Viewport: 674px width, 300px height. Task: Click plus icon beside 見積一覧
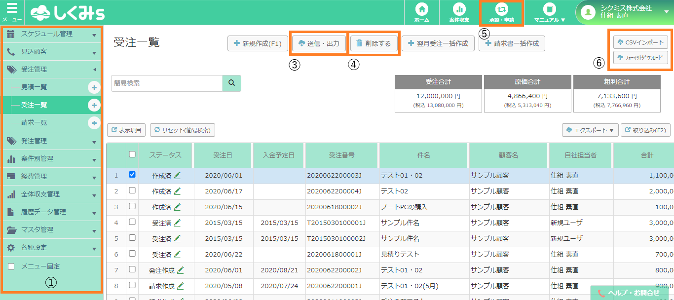pos(94,87)
